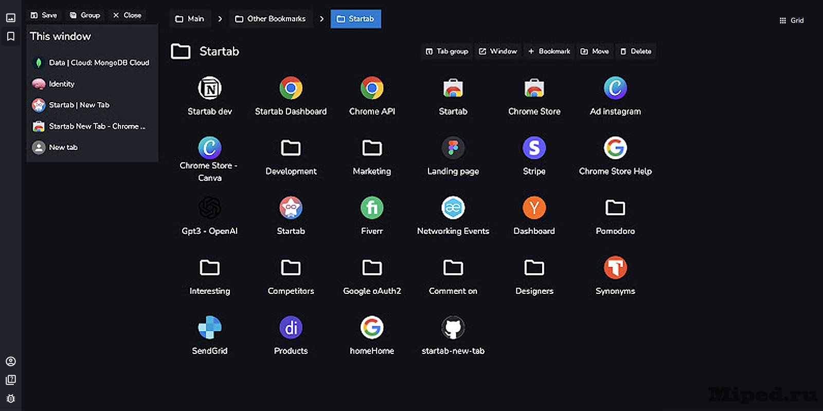Open the Startab mascot bookmark, third row

[291, 216]
